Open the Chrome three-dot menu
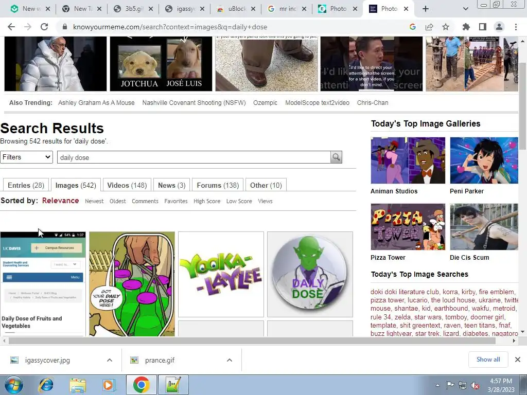The image size is (527, 395). tap(516, 27)
